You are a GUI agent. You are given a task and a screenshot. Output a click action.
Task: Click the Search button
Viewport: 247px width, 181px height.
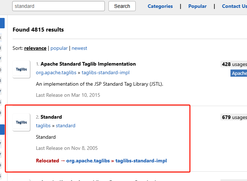point(122,6)
